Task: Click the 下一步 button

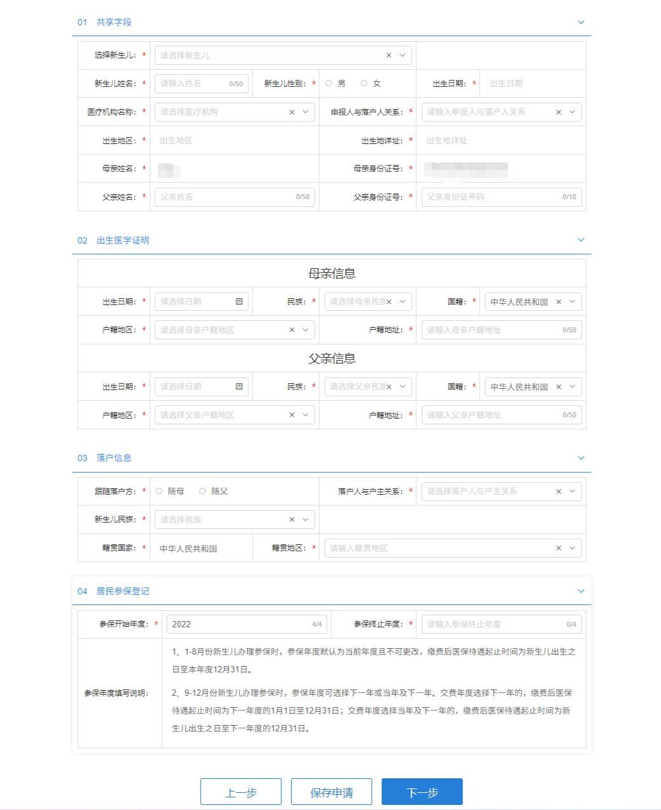Action: click(421, 792)
